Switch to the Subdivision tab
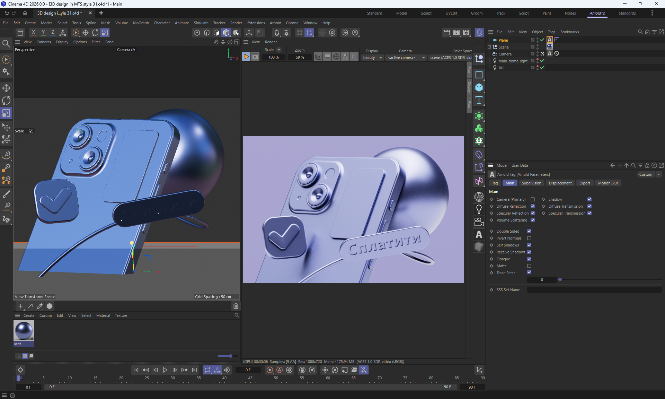Screen dimensions: 665x399 coord(531,183)
